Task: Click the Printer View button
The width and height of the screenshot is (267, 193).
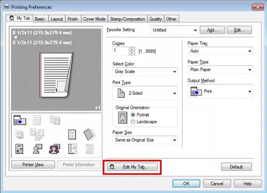Action: (x=33, y=165)
